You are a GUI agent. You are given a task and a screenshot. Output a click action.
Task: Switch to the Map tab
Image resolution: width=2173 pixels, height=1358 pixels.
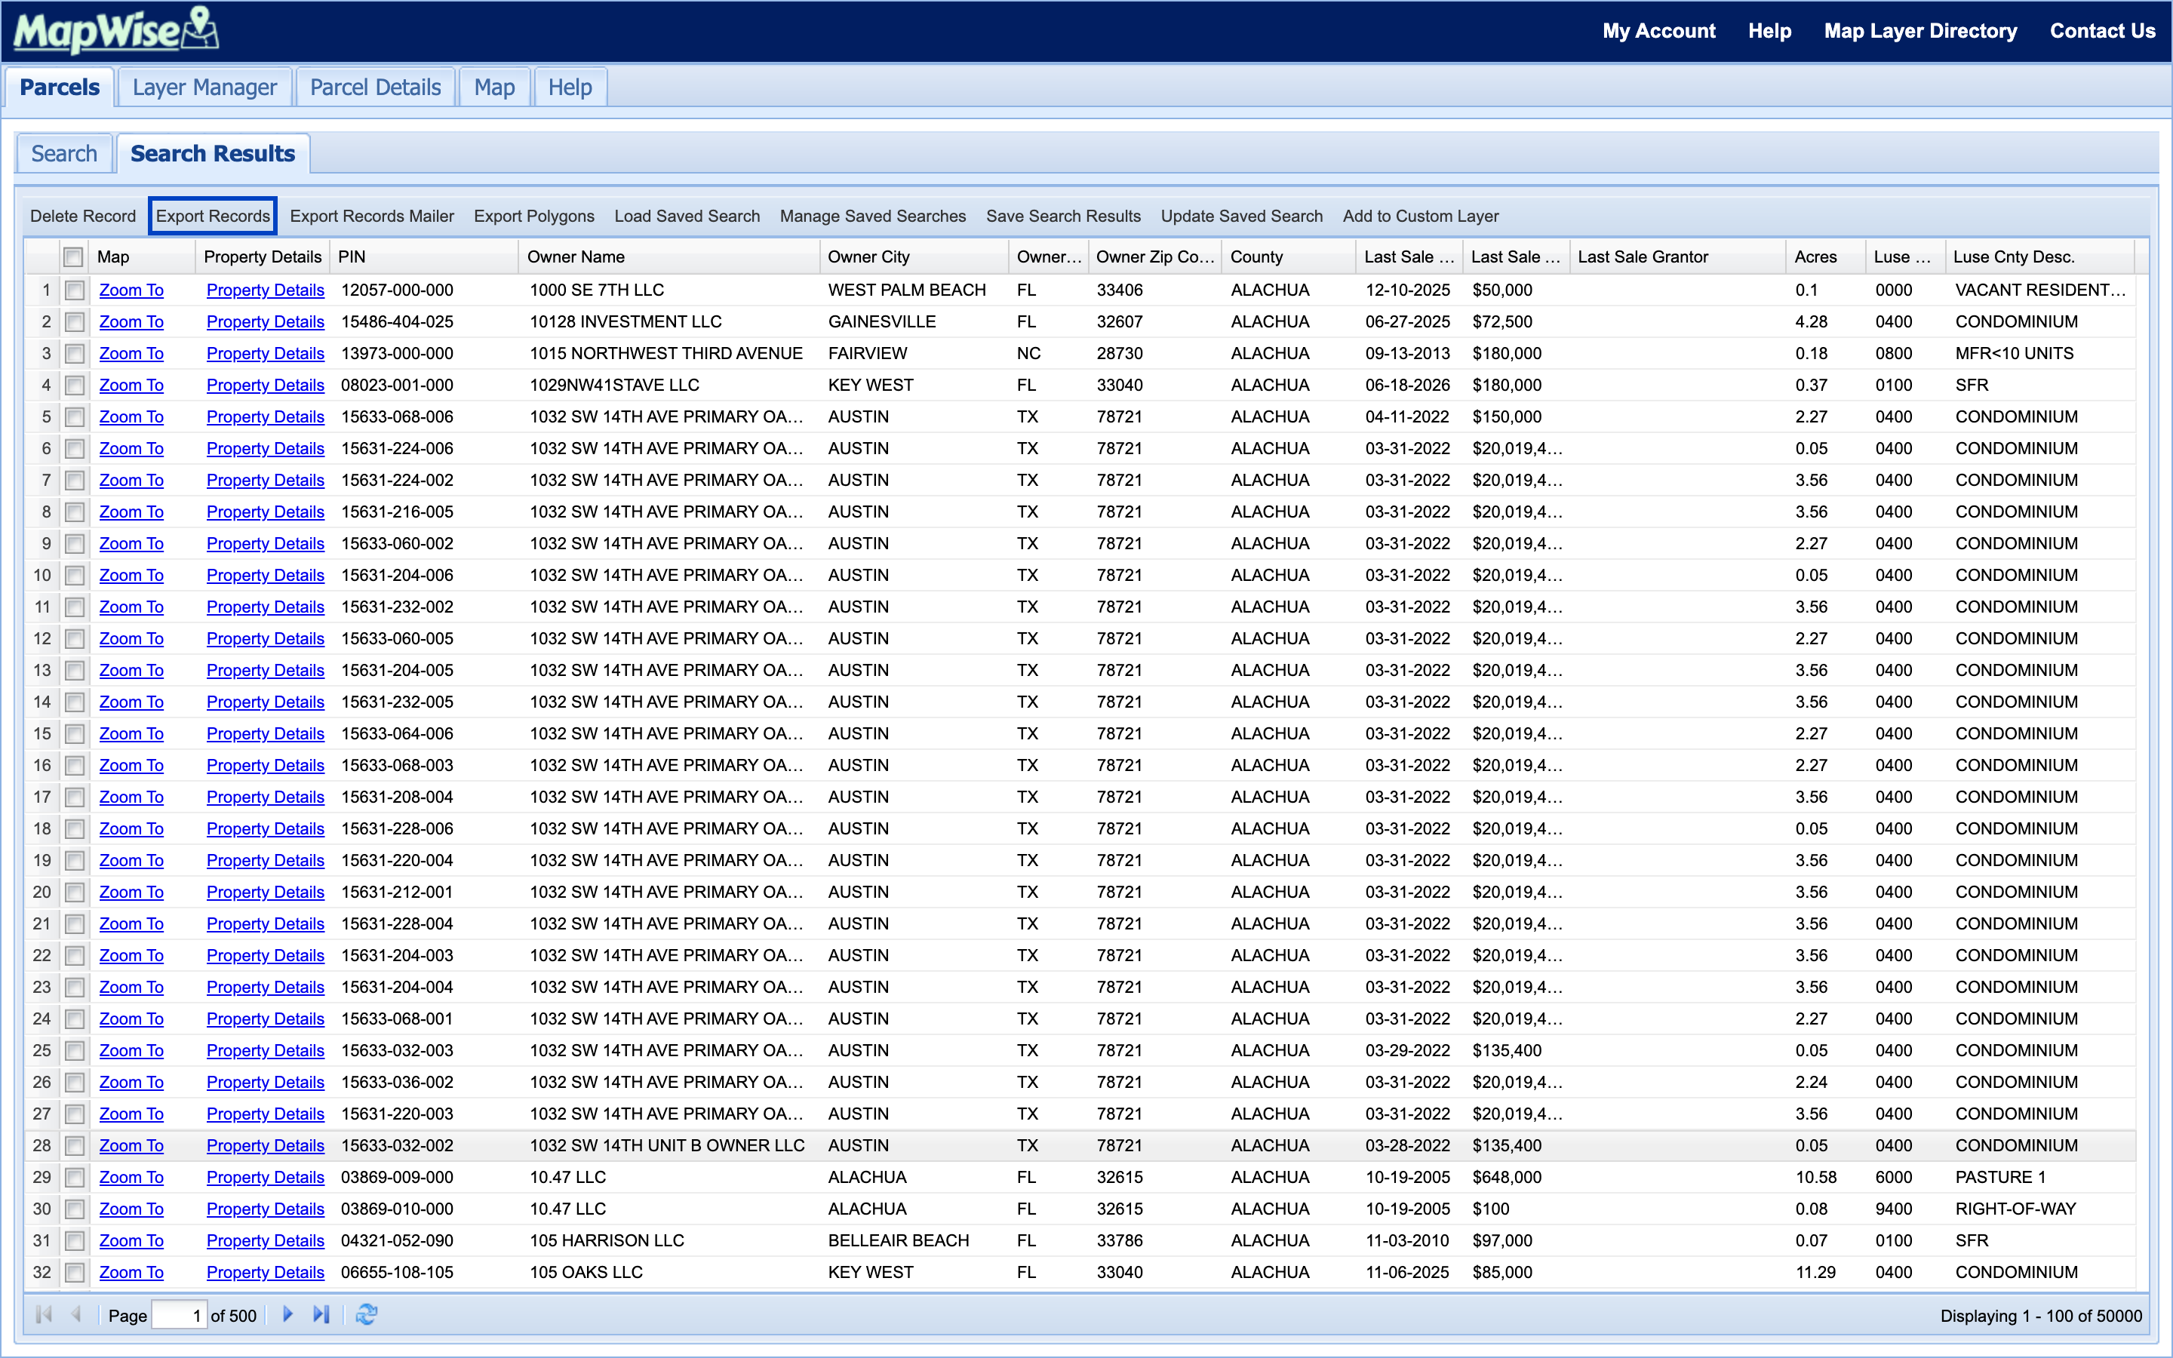(495, 87)
